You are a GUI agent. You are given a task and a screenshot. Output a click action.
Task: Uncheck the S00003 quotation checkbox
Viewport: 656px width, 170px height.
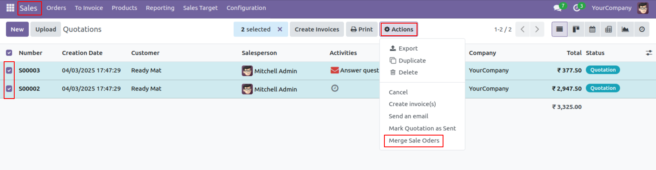pyautogui.click(x=9, y=71)
